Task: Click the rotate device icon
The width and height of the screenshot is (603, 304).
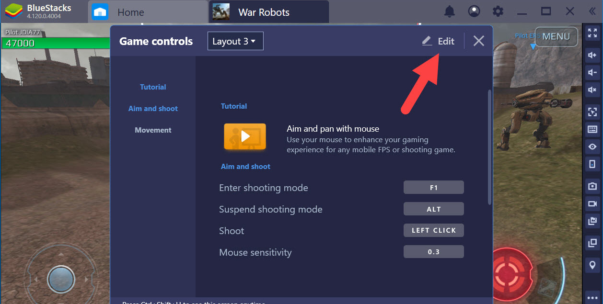Action: click(592, 164)
